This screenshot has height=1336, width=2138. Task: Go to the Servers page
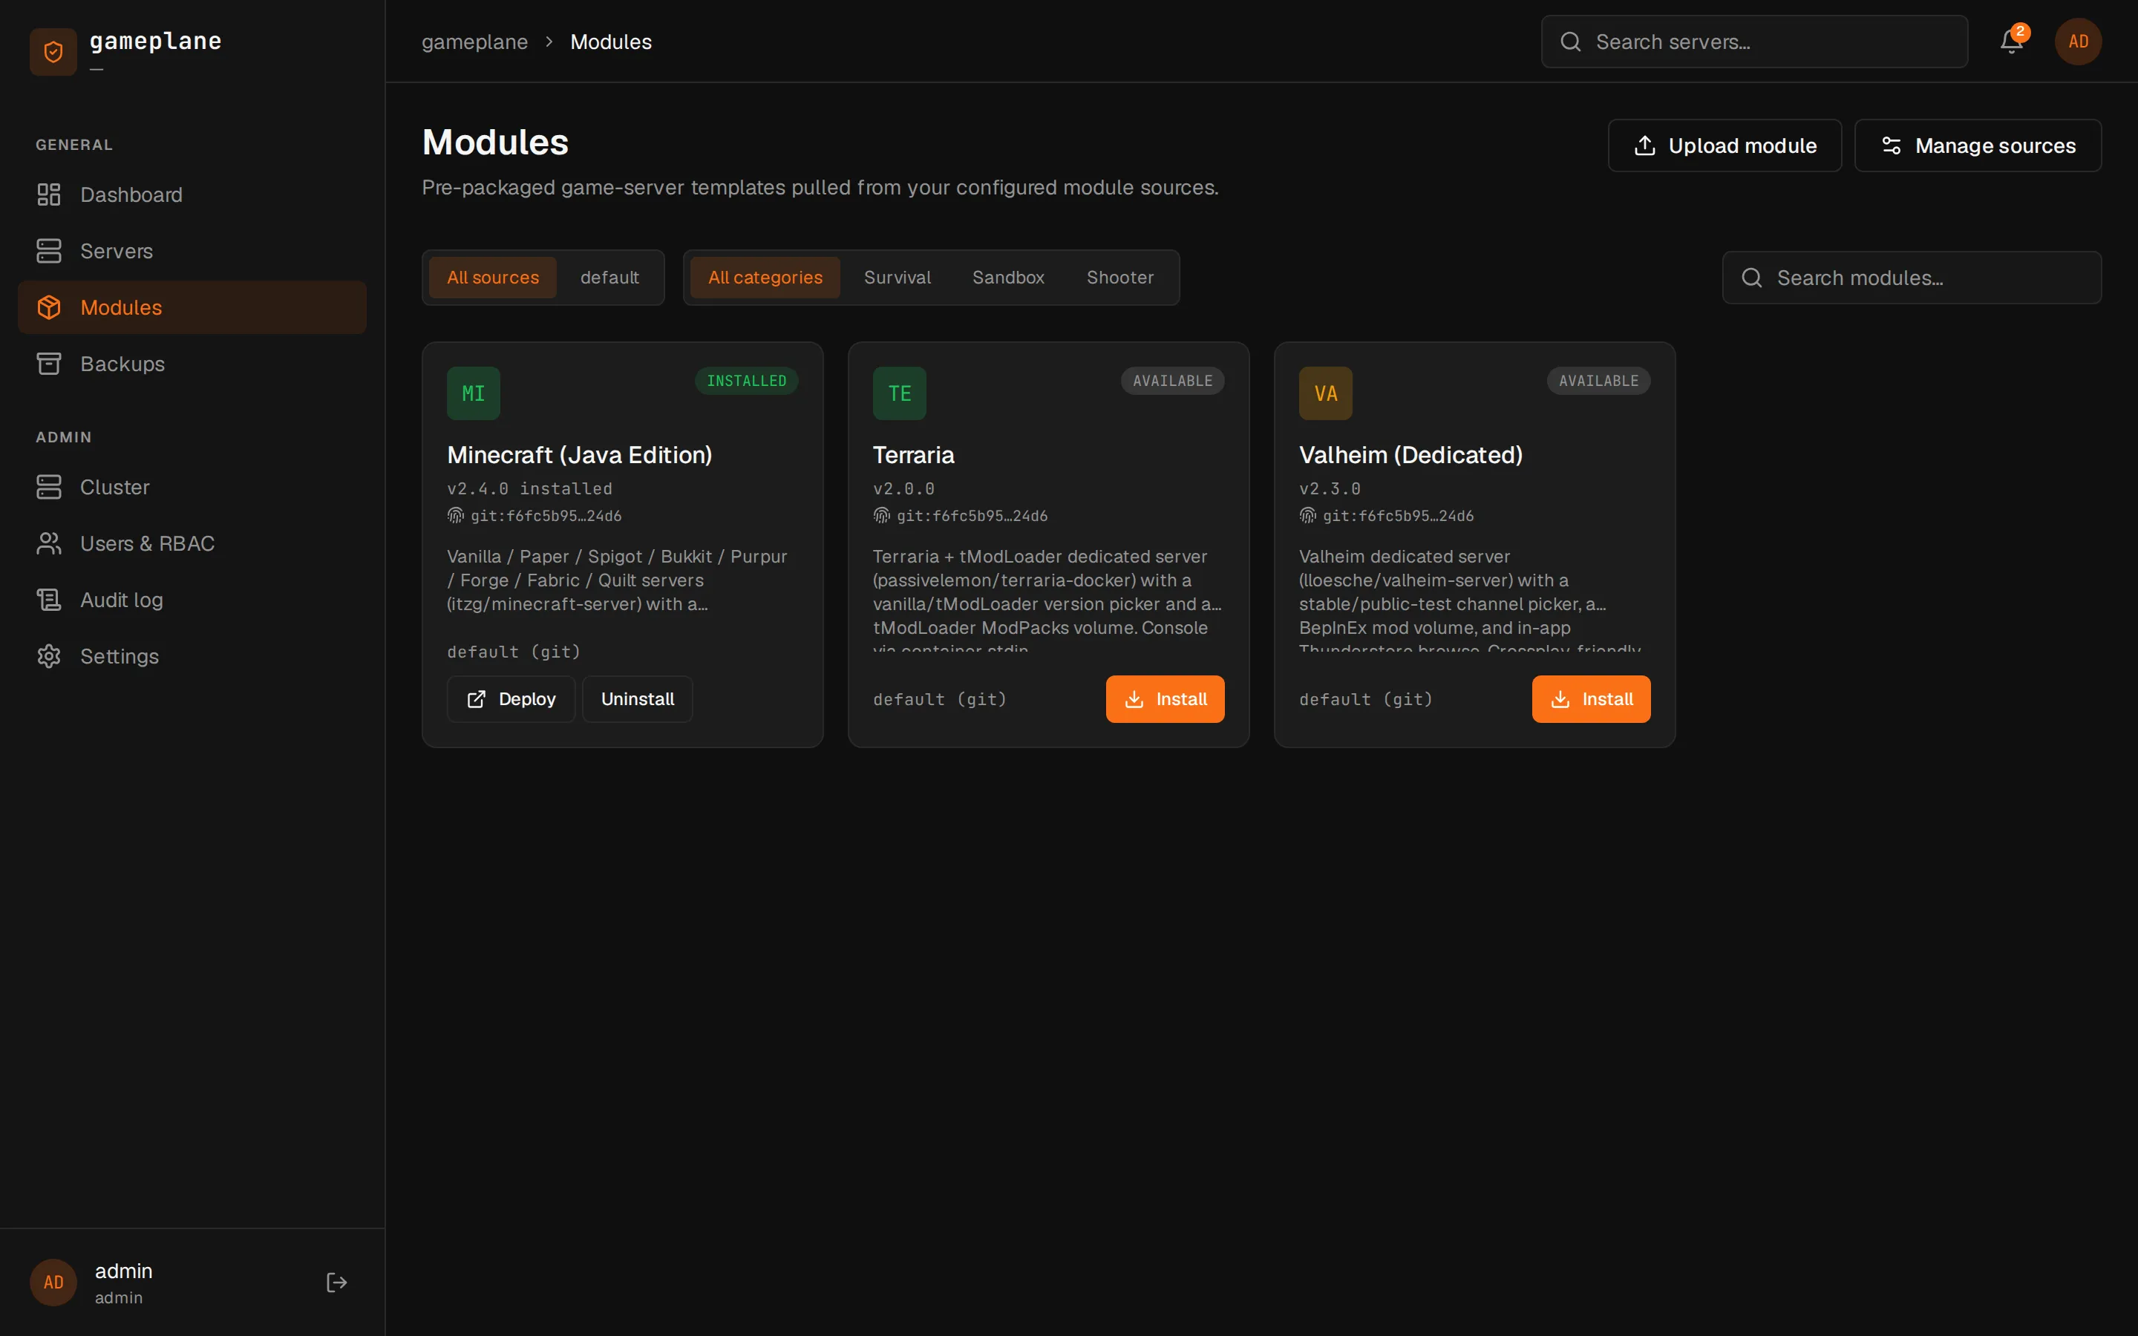(192, 251)
